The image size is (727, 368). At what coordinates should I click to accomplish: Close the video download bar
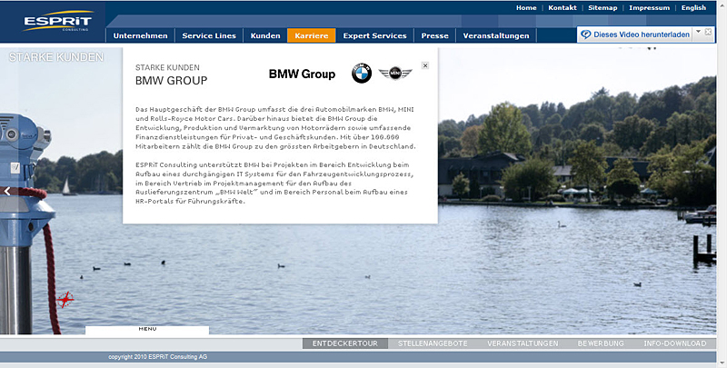pos(708,31)
